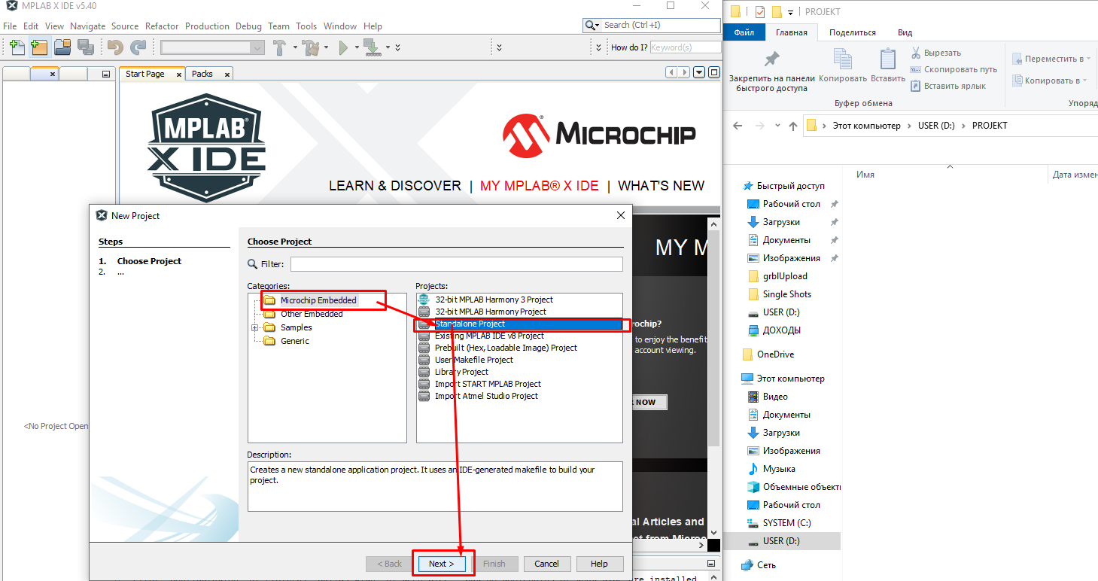Click the Explorer Back arrow
The width and height of the screenshot is (1098, 581).
click(x=738, y=126)
